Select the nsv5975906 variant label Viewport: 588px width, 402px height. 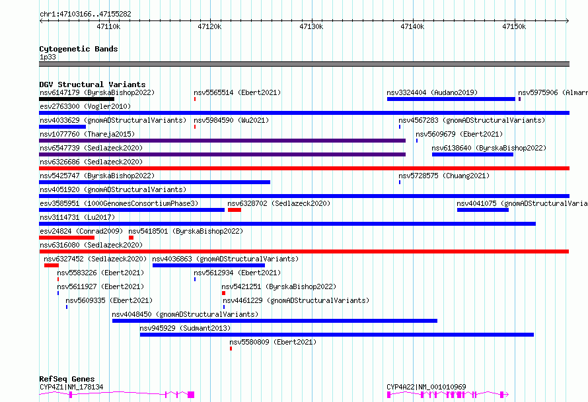pyautogui.click(x=553, y=92)
